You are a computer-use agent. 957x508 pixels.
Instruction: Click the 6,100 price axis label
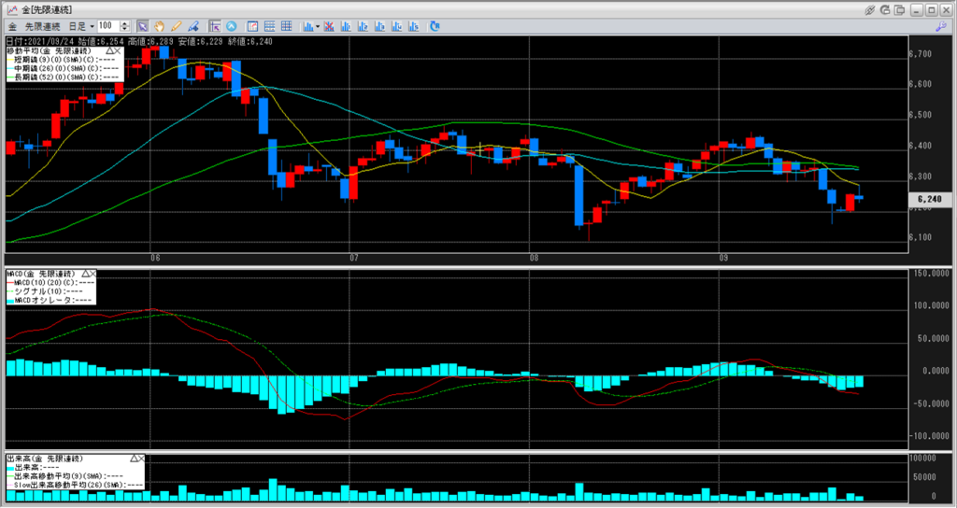pyautogui.click(x=920, y=236)
